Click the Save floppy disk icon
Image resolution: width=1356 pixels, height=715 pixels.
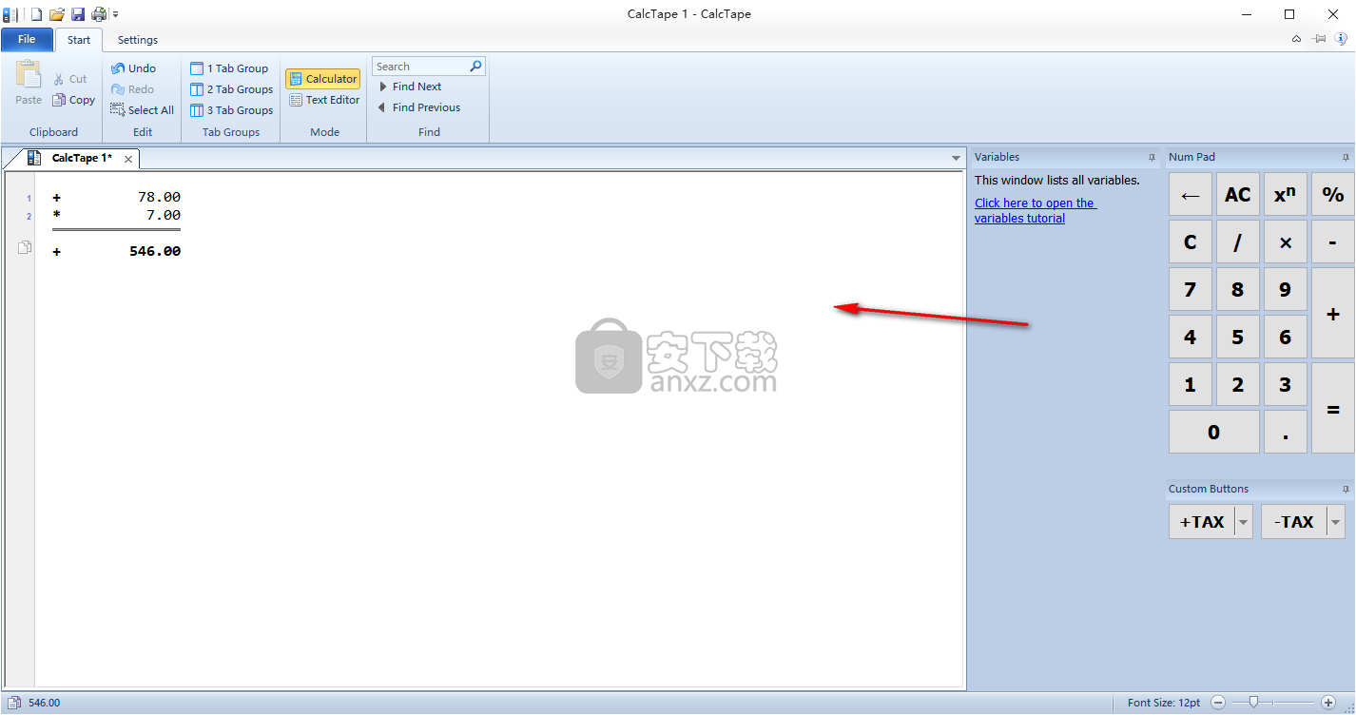coord(78,14)
